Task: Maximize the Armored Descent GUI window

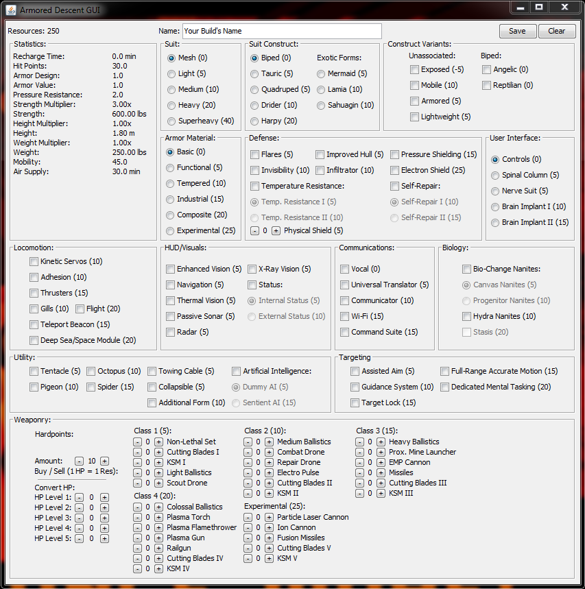Action: [x=539, y=7]
